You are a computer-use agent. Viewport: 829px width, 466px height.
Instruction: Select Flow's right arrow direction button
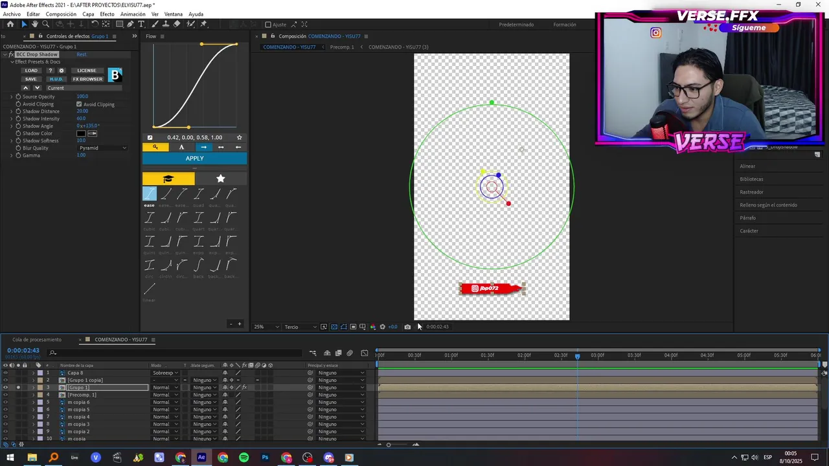203,147
